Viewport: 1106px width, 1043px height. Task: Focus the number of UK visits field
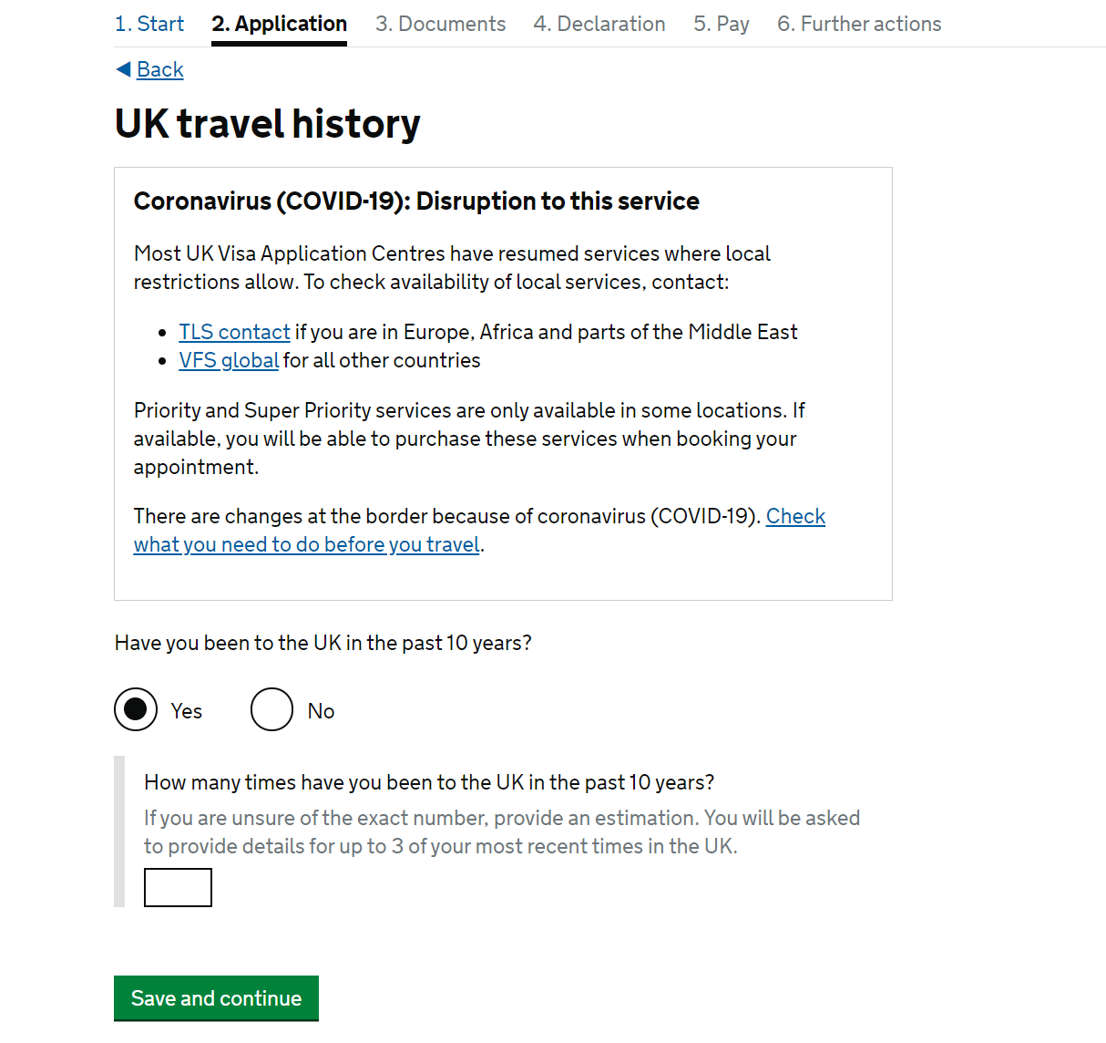click(178, 887)
